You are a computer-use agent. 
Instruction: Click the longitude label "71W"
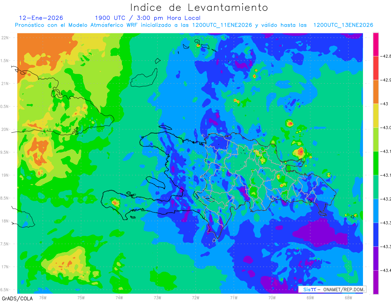234,297
